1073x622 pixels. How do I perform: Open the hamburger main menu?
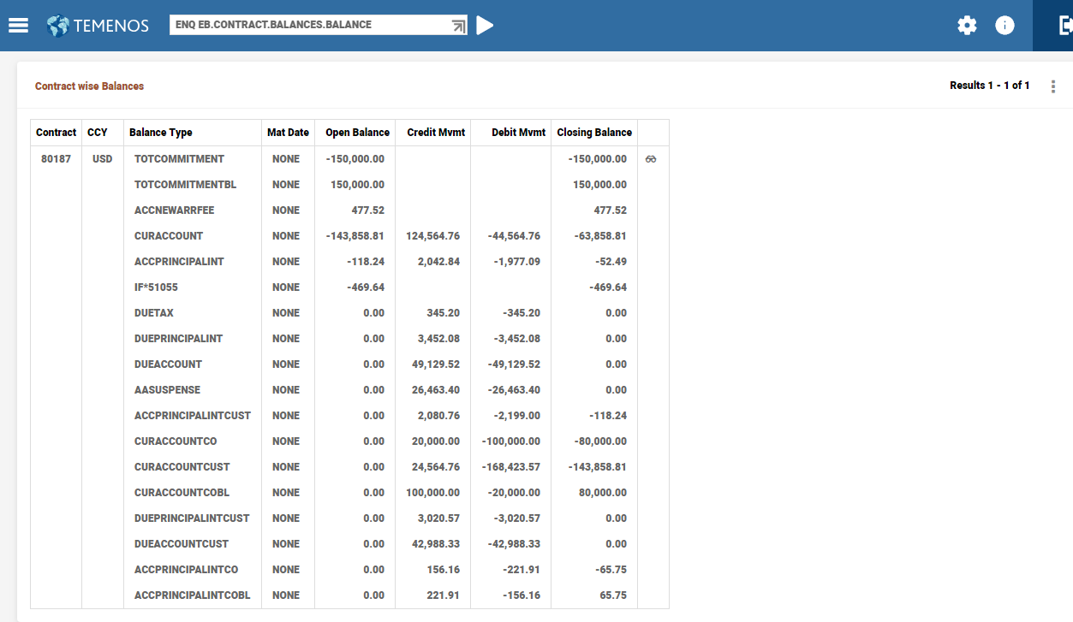click(x=18, y=26)
